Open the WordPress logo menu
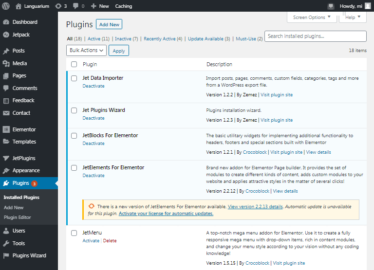 coord(6,6)
